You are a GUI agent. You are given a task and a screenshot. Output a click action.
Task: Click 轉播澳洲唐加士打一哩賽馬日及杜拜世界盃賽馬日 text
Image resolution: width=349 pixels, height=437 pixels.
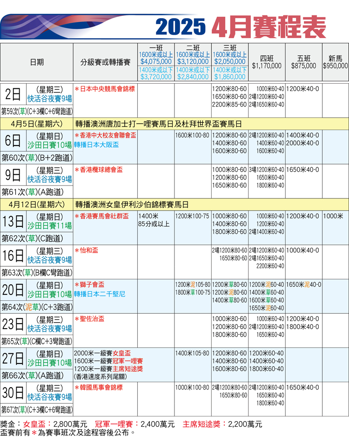click(x=158, y=124)
